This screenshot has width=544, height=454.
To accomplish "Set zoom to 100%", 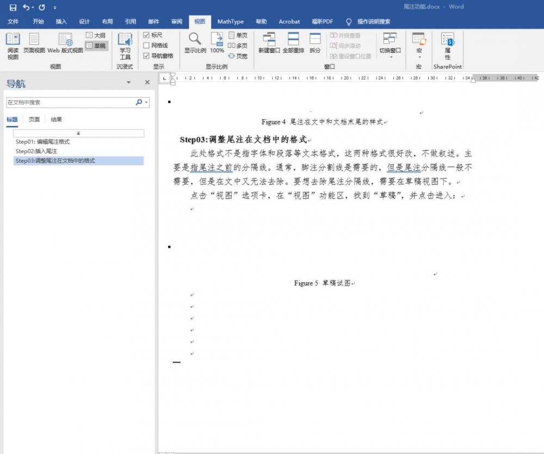I will click(x=217, y=43).
